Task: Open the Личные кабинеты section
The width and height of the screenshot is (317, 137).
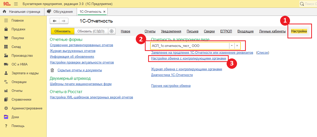Action: click(272, 31)
